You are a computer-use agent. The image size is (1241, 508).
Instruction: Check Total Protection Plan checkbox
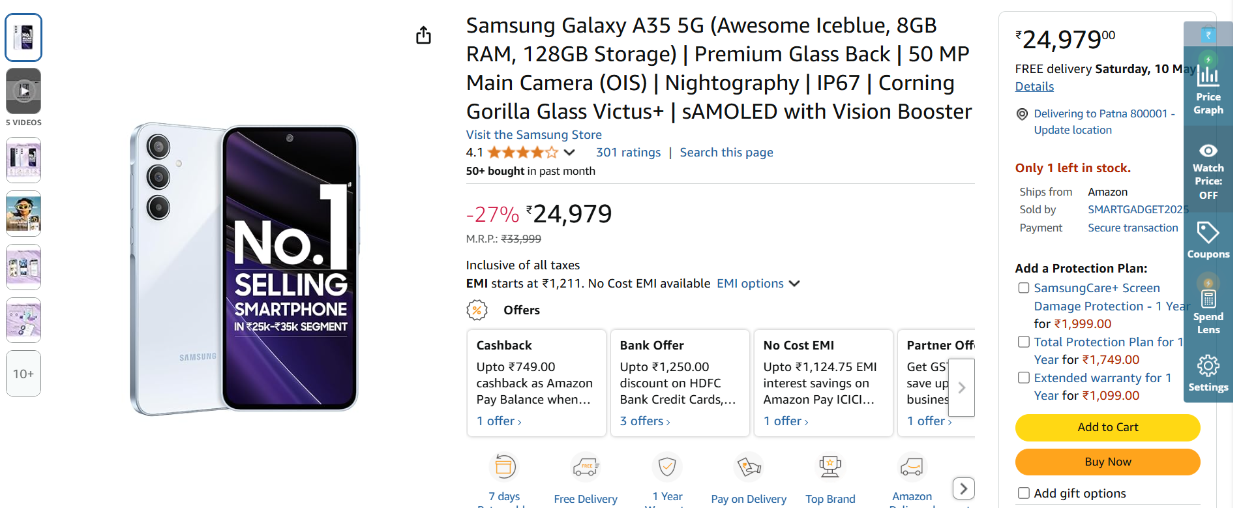click(x=1024, y=342)
